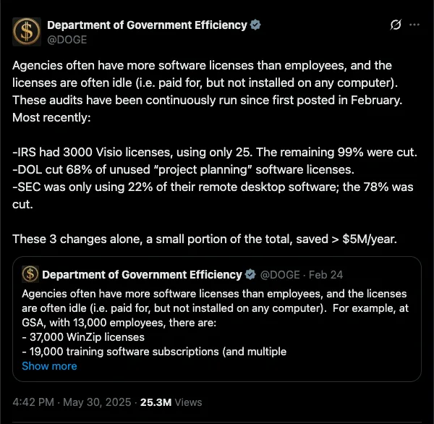The image size is (434, 424).
Task: Click the @DOGE handle in the quoted post
Action: 278,275
